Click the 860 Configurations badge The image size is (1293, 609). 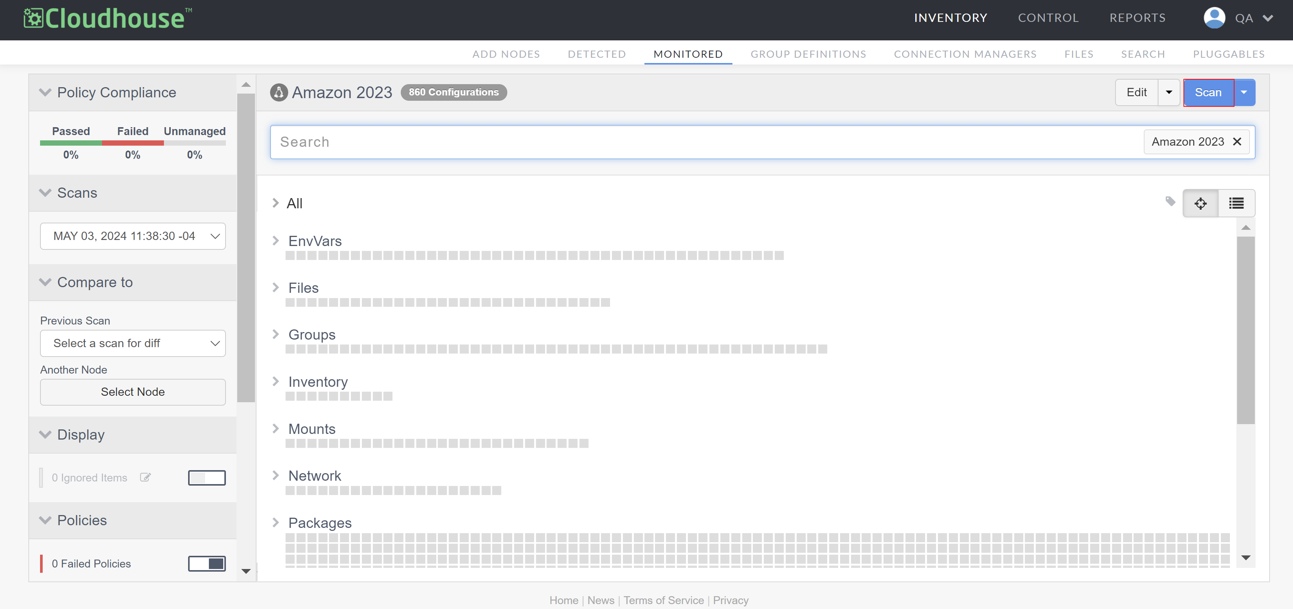pos(454,92)
